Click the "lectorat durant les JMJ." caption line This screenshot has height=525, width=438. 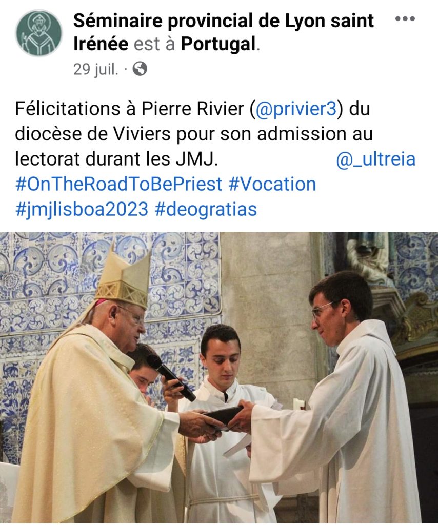[117, 159]
